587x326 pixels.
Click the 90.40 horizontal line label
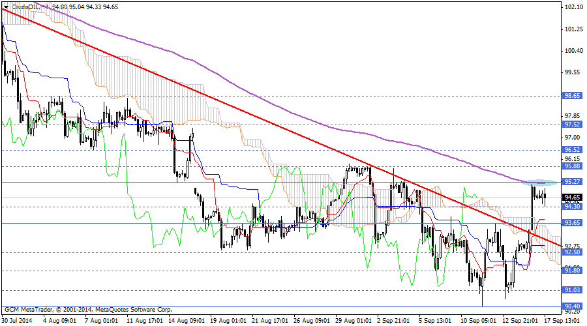tap(573, 306)
